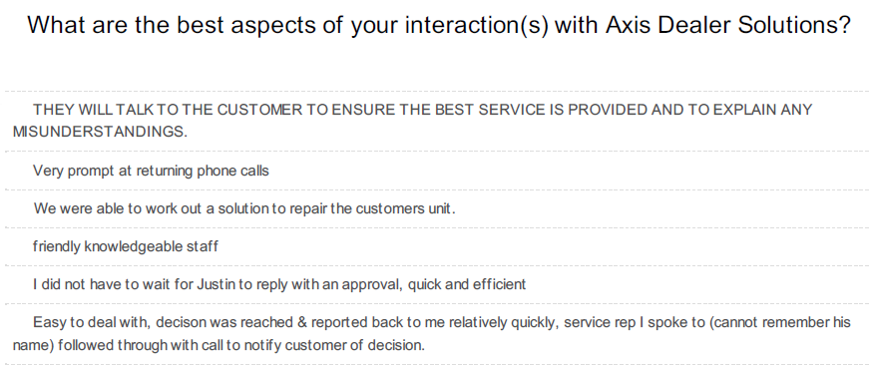
Task: Click the line 'name) followed through with call'
Action: (x=218, y=346)
